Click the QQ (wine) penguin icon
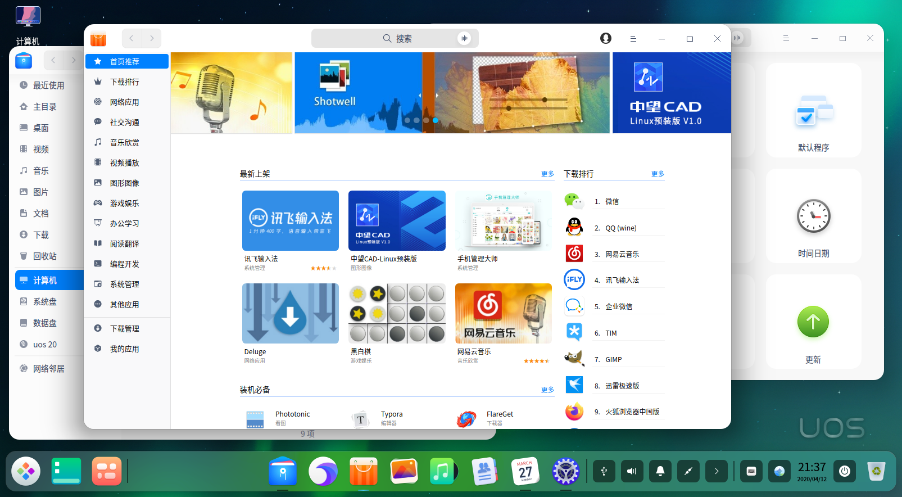 pos(574,227)
